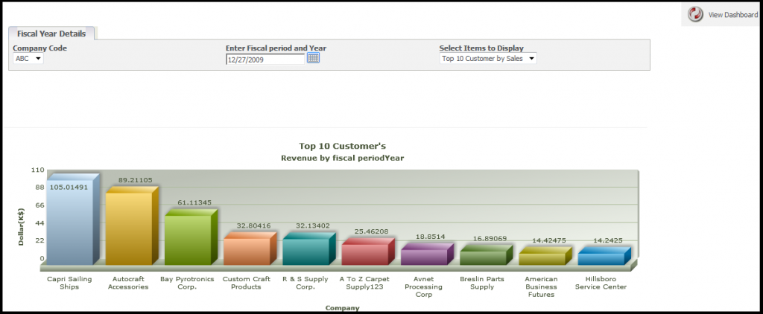Screen dimensions: 763x314
Task: Select the Capri Sailing Ships bar
Action: coord(69,223)
